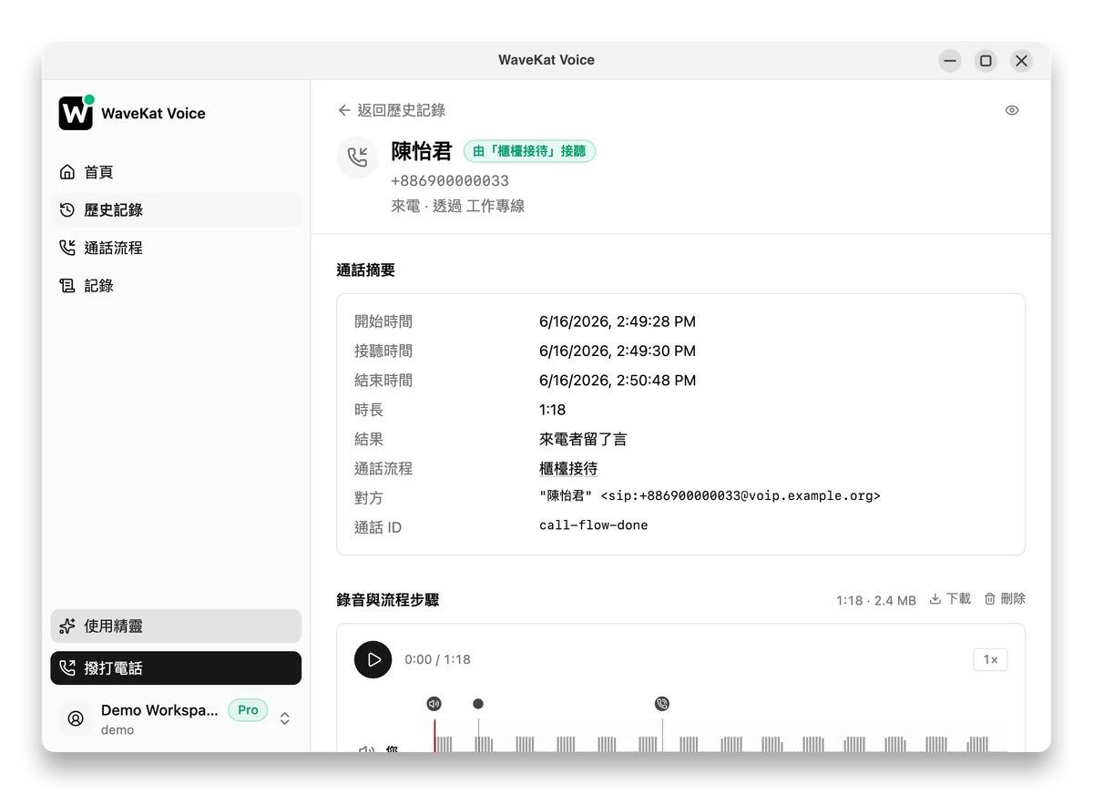Minimize the WaveKat Voice window

tap(950, 61)
